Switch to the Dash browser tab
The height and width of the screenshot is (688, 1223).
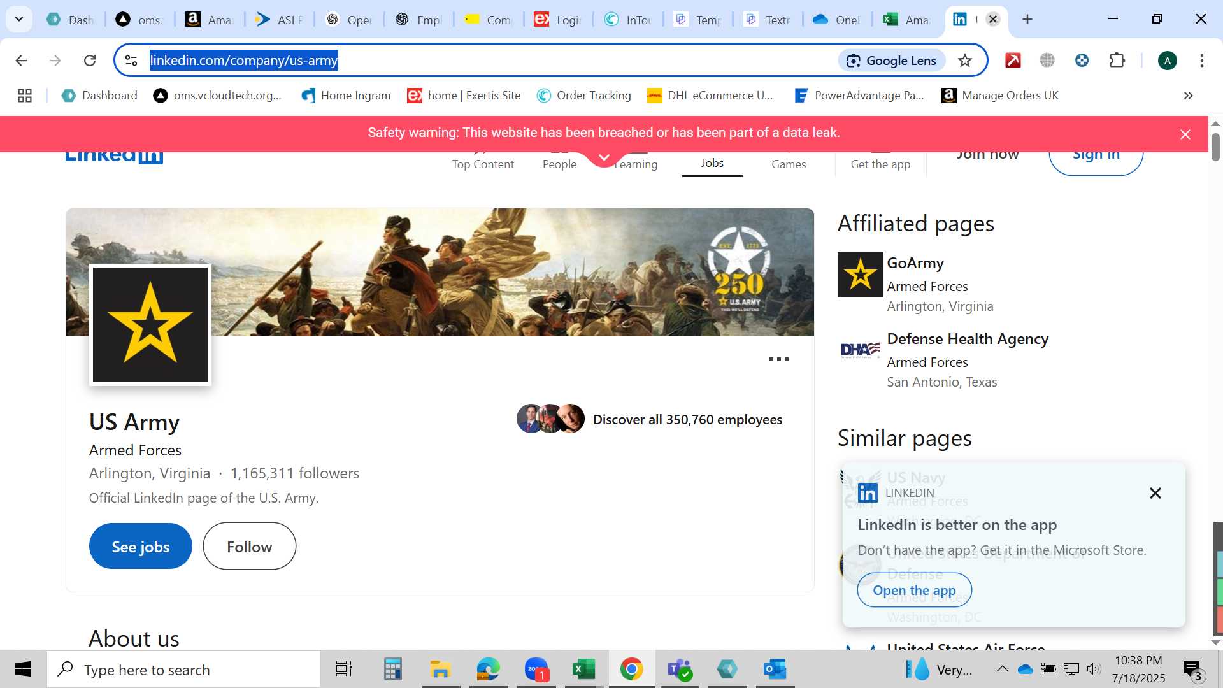(70, 19)
